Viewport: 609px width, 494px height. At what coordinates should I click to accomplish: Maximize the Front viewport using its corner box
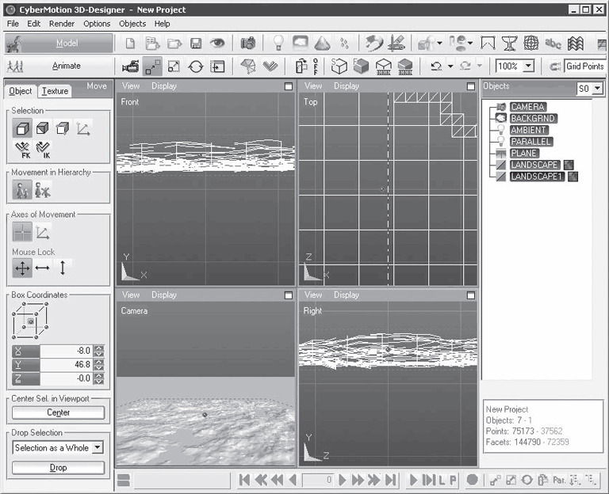point(289,86)
